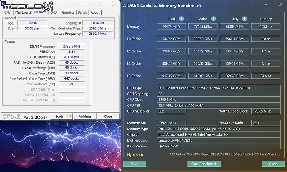The height and width of the screenshot is (172, 287).
Task: Click the tRFC value 447 clocks
Action: (x=72, y=78)
